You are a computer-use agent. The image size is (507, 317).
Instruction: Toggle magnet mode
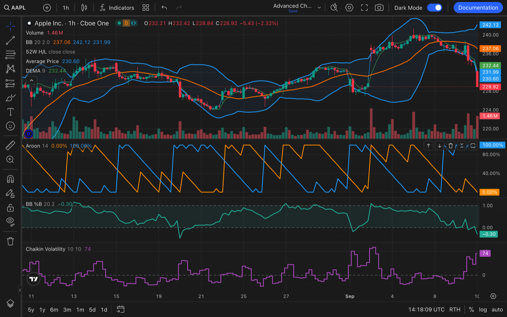[10, 179]
